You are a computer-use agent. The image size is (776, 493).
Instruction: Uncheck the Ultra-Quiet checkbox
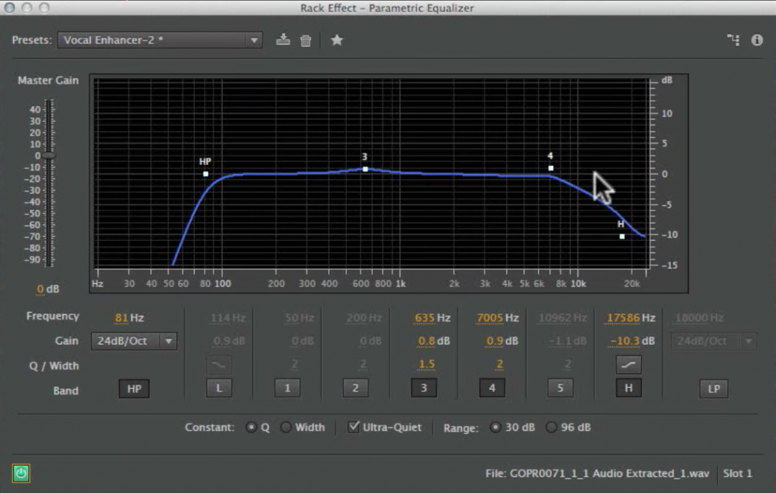coord(353,427)
